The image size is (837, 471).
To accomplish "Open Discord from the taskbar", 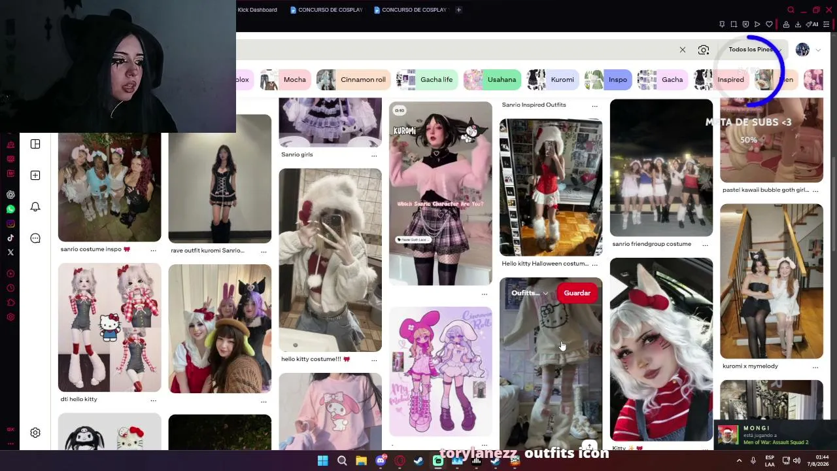I will (x=381, y=461).
